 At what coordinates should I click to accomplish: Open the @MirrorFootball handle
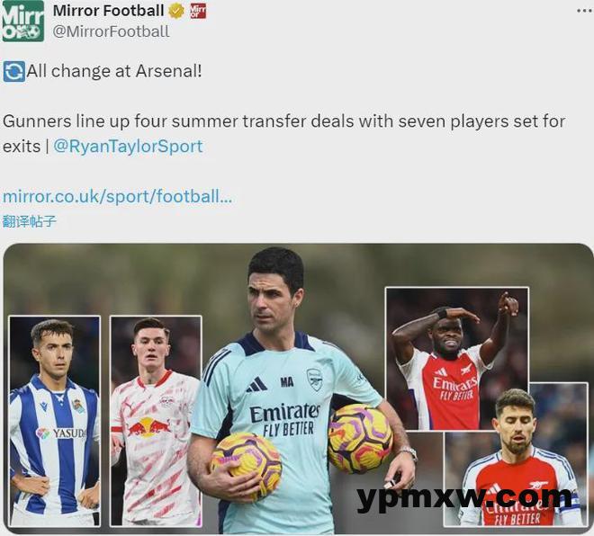[111, 31]
